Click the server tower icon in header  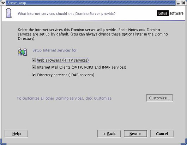coord(9,13)
